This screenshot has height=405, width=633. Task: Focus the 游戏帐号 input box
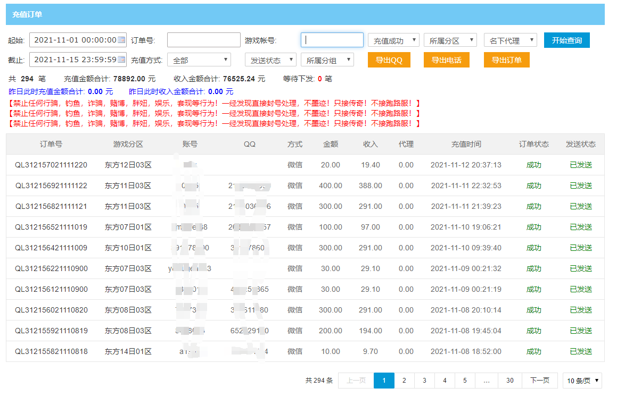coord(332,40)
